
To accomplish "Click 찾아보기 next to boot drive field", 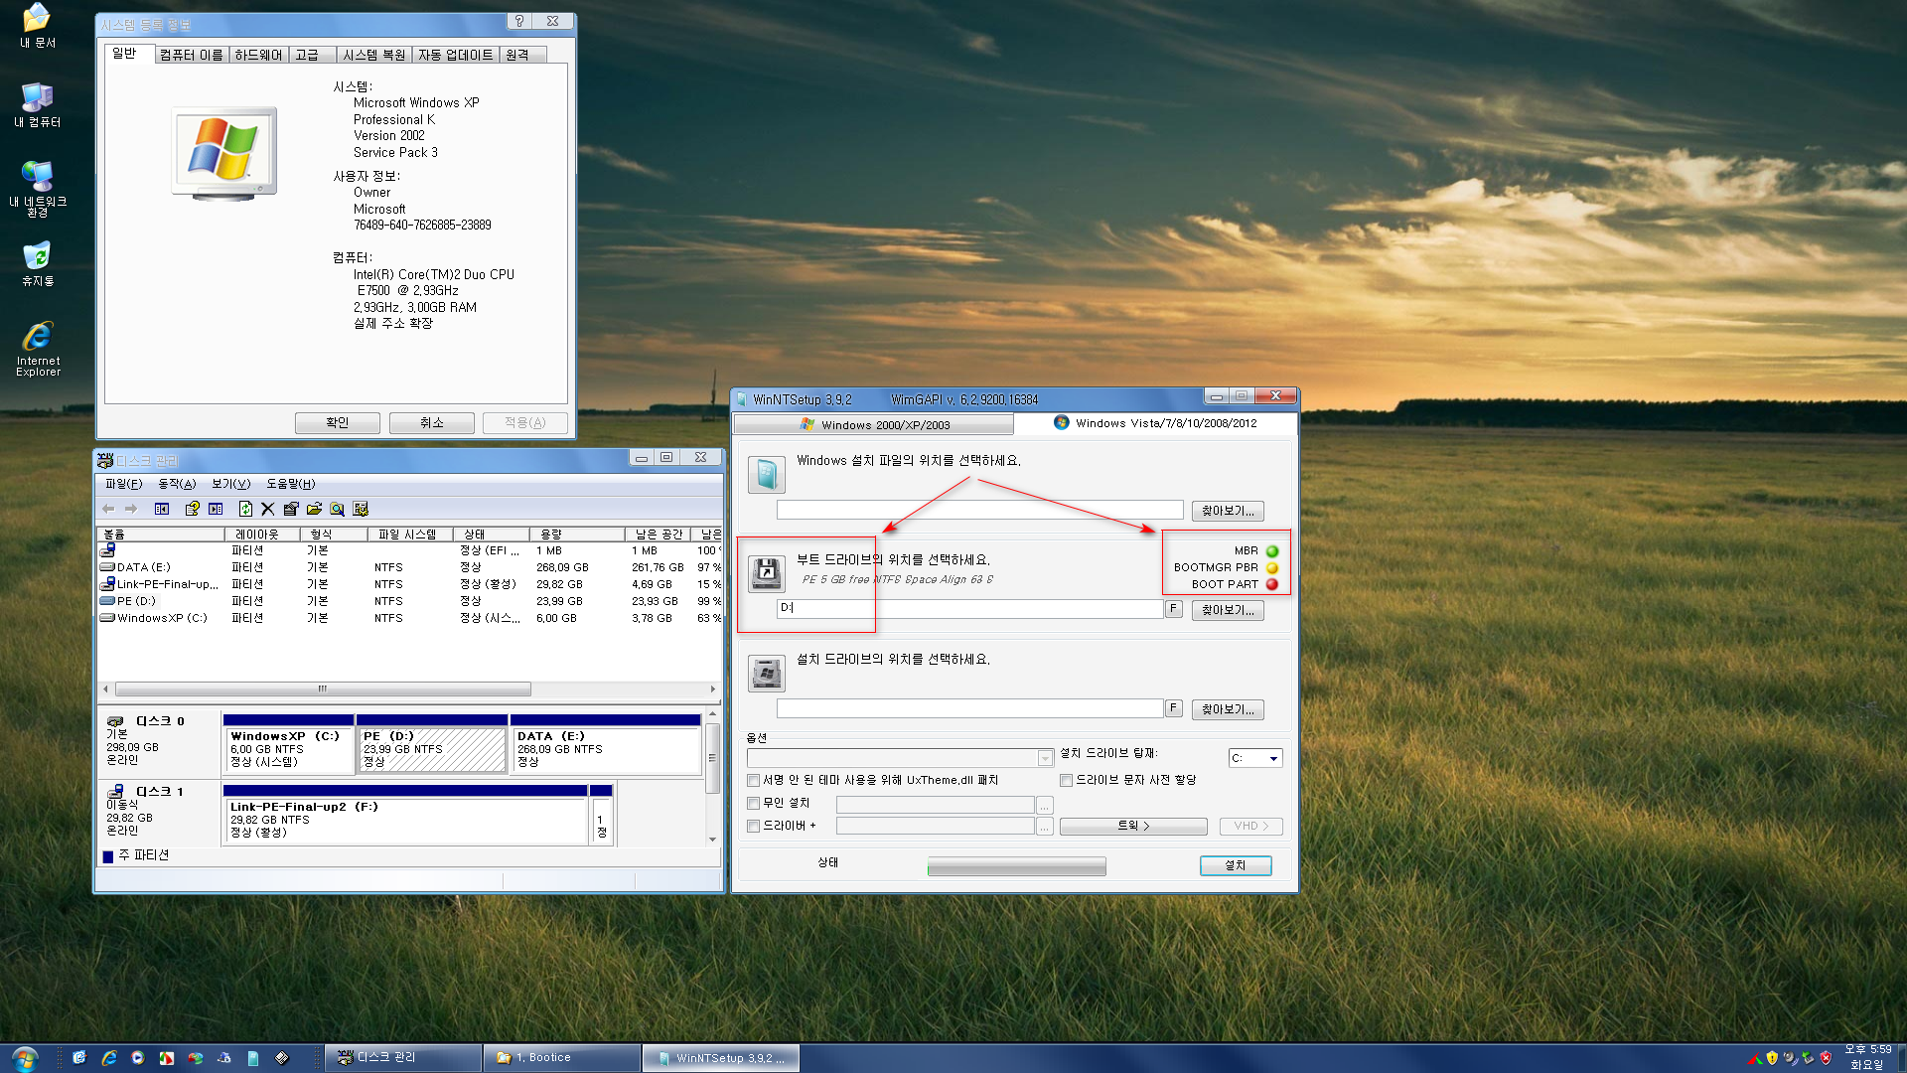I will 1228,610.
